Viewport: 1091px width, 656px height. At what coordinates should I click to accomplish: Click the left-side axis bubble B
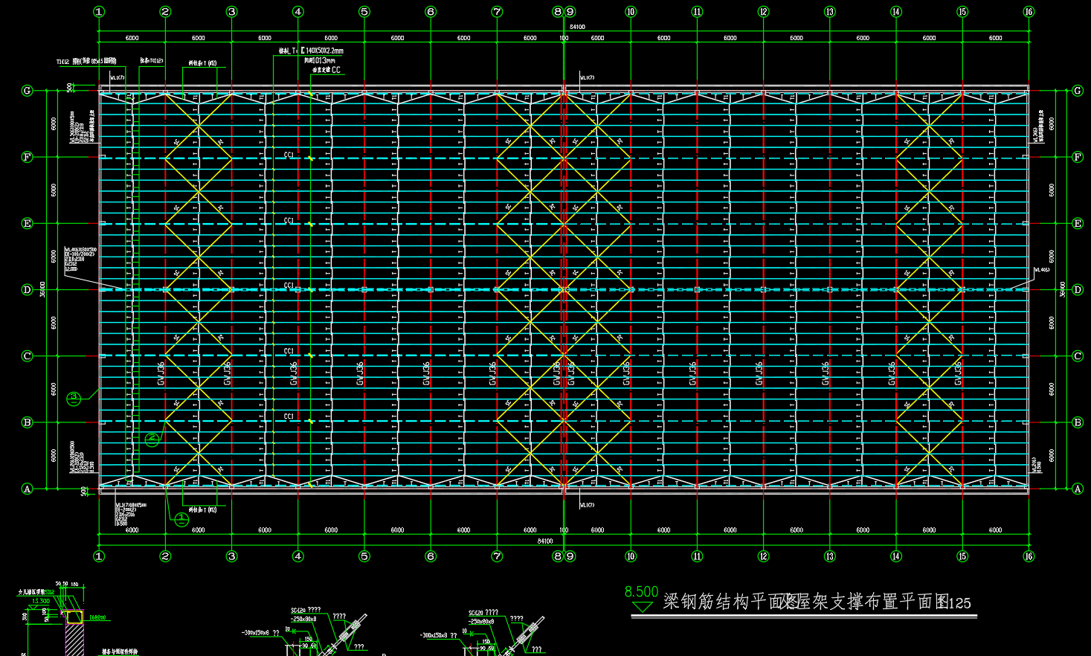(28, 422)
